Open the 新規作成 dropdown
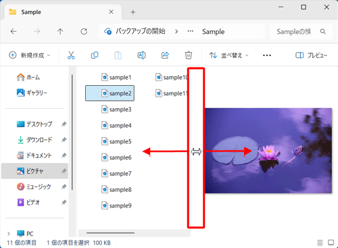The width and height of the screenshot is (338, 248). pos(29,55)
